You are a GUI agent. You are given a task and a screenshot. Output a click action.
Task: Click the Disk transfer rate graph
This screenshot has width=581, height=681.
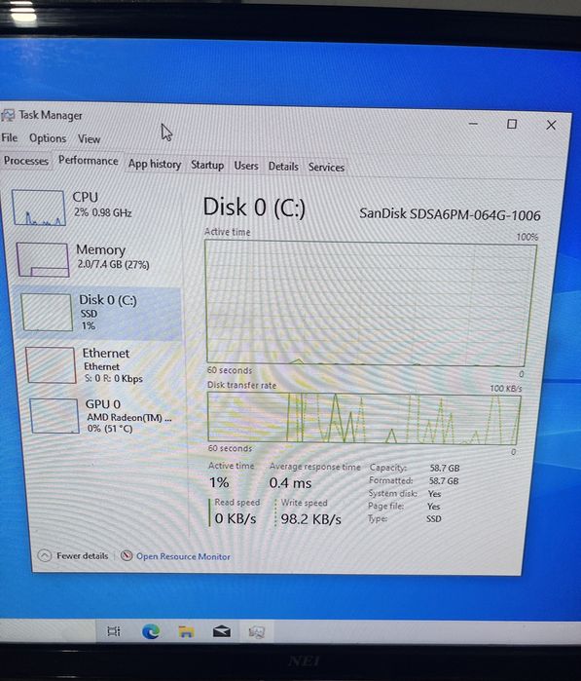(x=363, y=418)
